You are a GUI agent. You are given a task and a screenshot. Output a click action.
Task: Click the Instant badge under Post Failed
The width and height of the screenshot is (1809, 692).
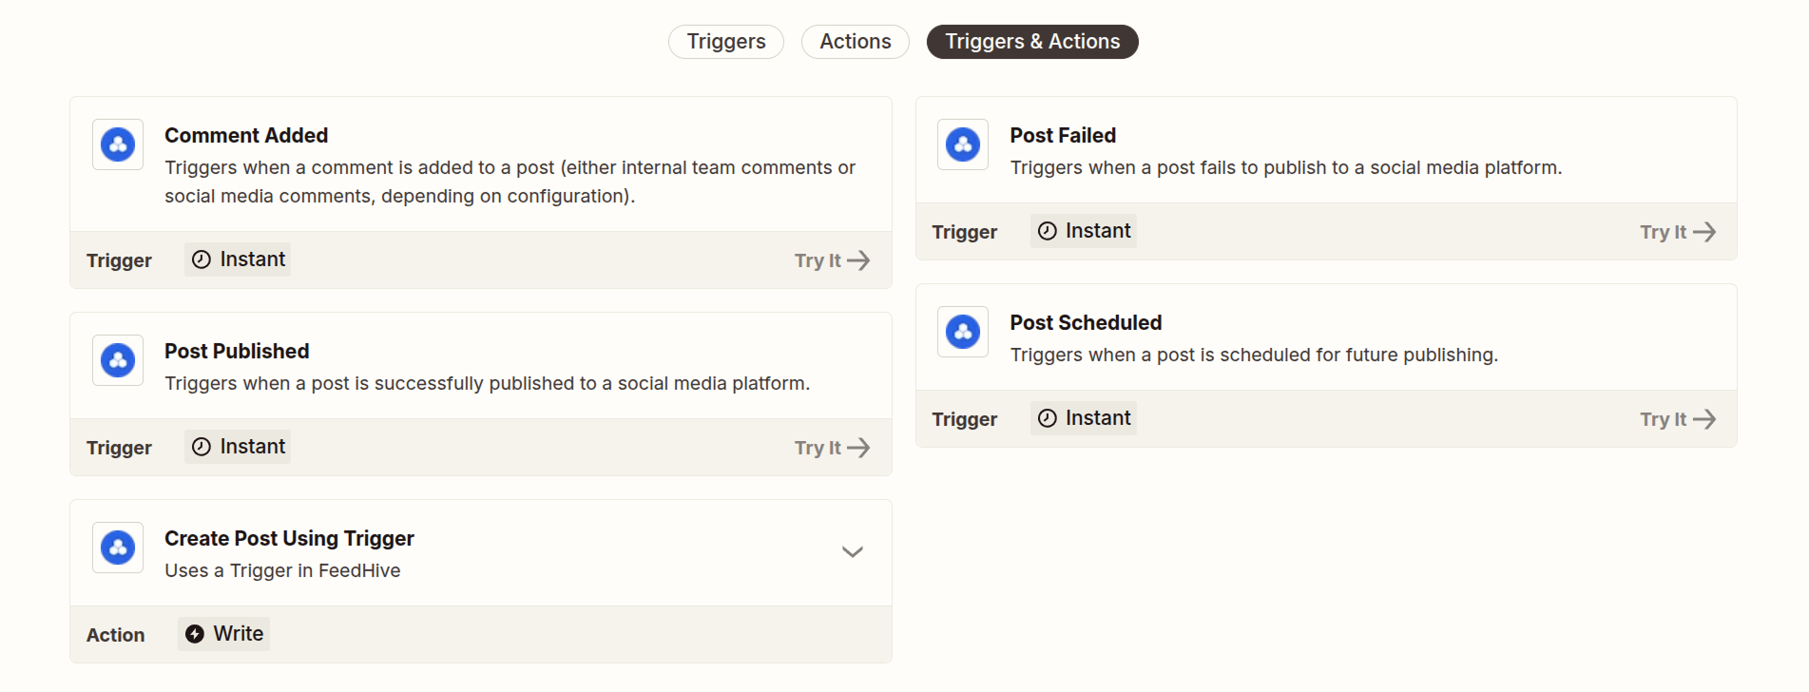[1084, 231]
